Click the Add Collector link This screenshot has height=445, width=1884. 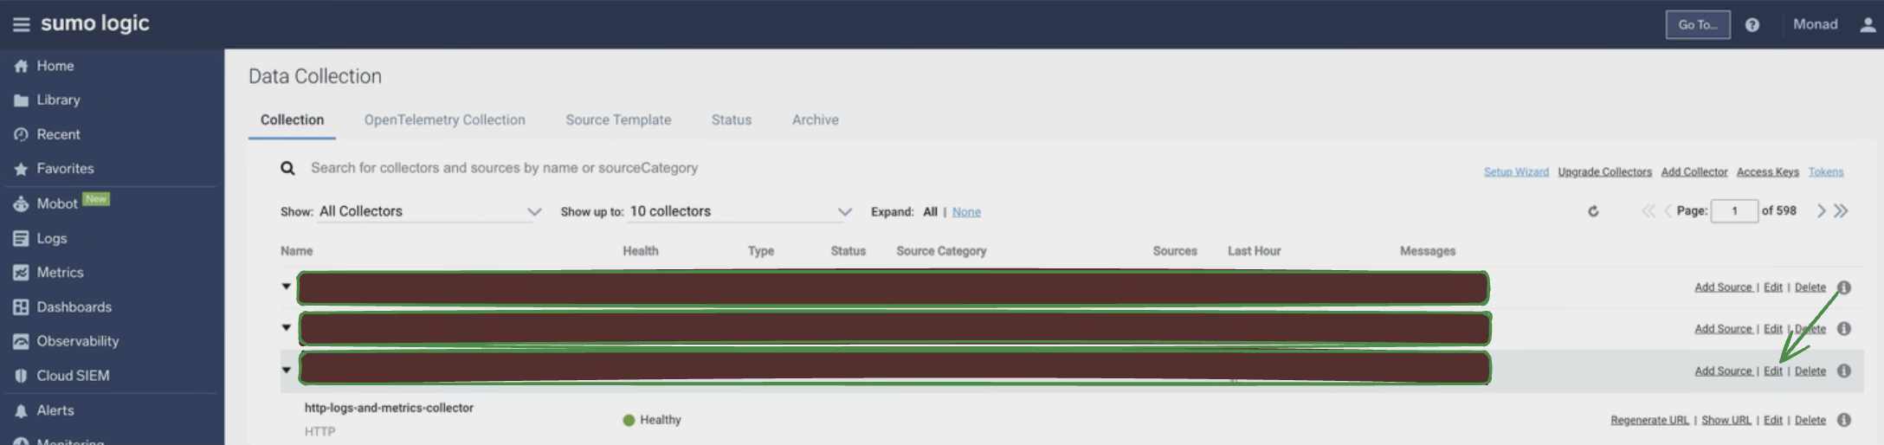(x=1694, y=172)
